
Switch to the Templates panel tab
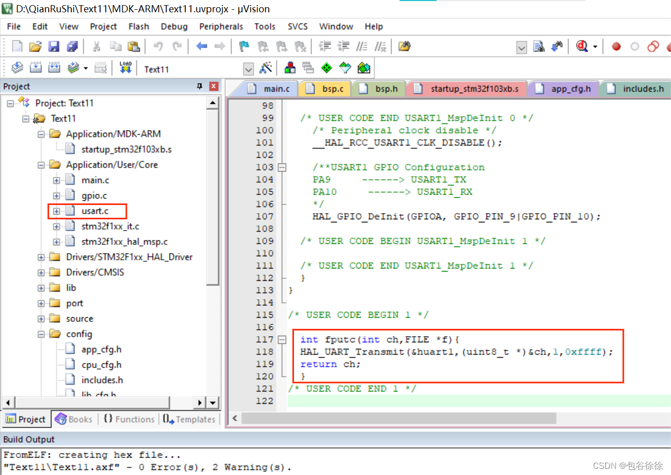(x=189, y=419)
